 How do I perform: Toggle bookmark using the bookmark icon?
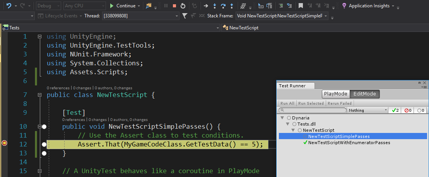(301, 6)
